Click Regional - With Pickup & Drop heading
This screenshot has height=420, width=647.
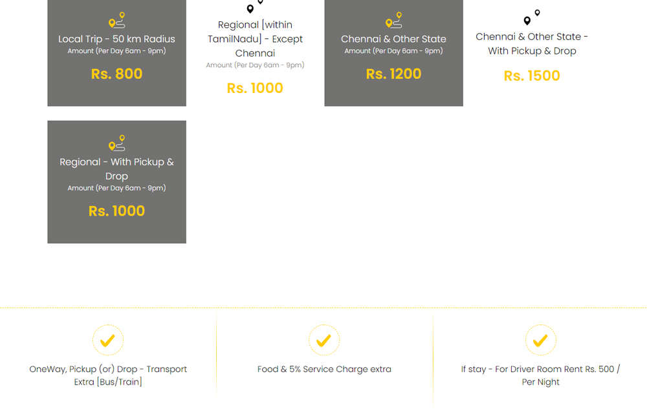[116, 169]
